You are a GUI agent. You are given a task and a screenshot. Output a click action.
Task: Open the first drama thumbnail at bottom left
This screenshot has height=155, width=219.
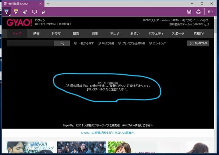pyautogui.click(x=30, y=147)
